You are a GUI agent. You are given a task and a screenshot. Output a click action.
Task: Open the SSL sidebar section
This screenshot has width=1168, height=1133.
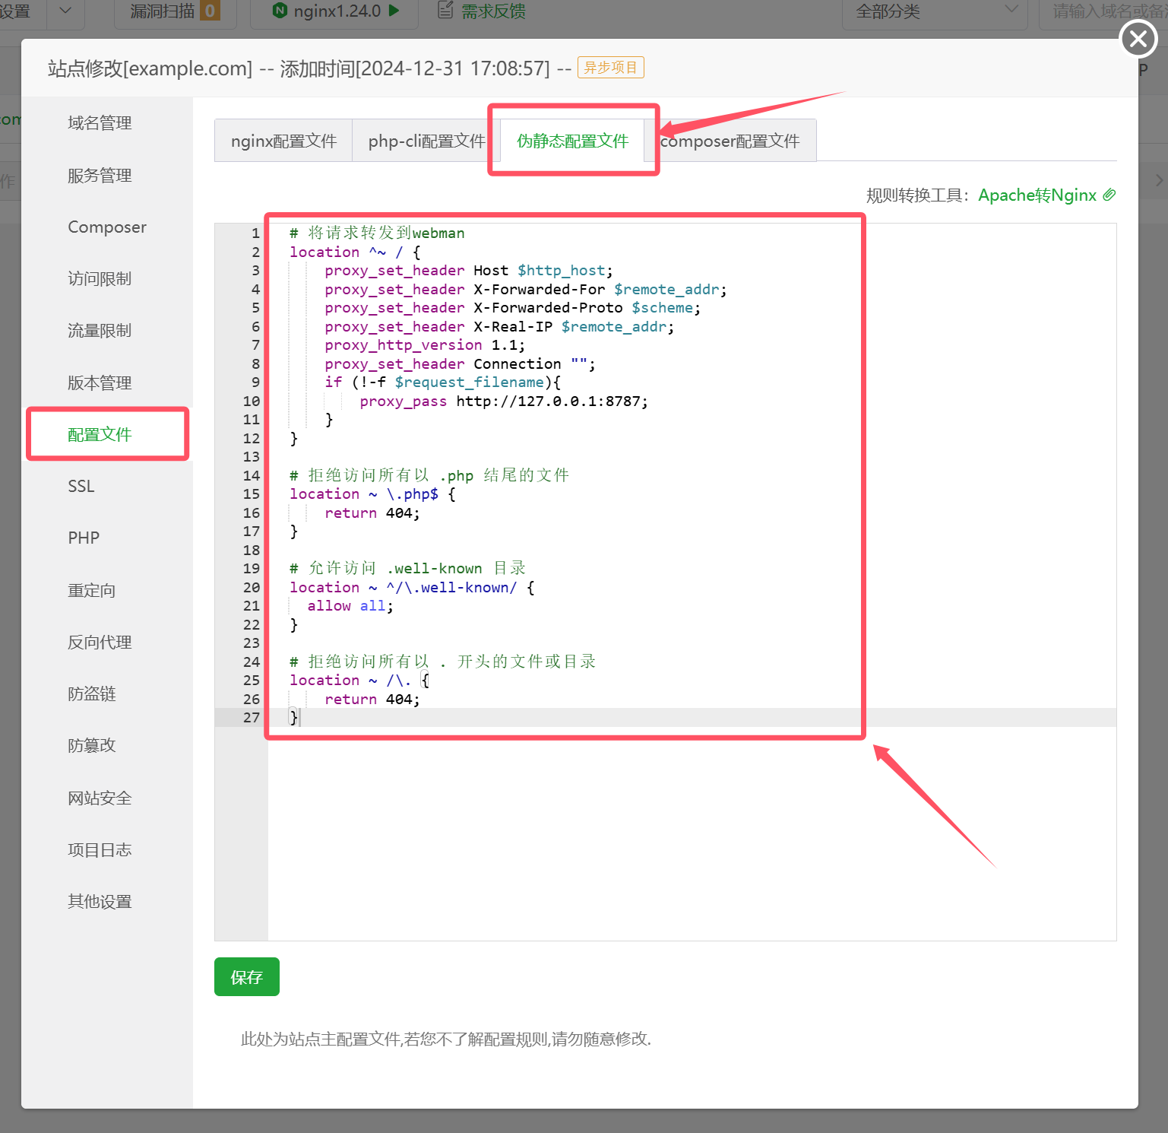click(81, 487)
